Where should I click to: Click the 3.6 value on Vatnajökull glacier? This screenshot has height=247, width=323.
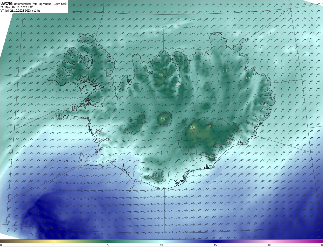click(193, 128)
